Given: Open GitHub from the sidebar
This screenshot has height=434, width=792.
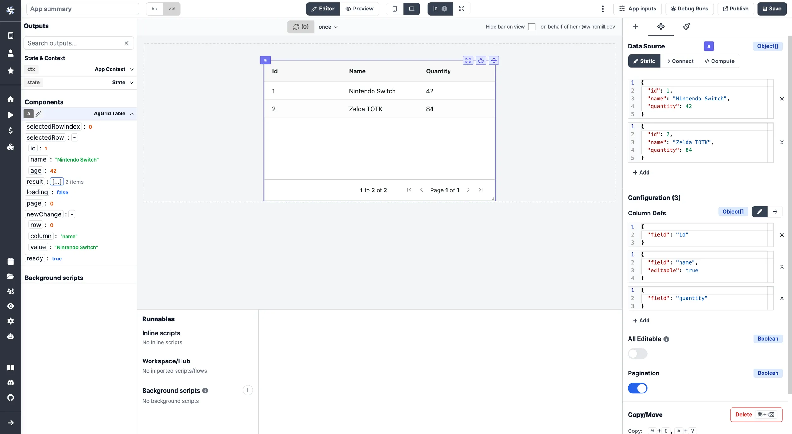Looking at the screenshot, I should [x=10, y=398].
